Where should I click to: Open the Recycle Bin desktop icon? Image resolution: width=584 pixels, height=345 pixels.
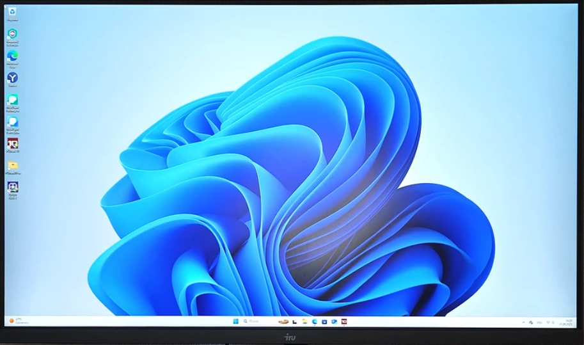tap(12, 12)
